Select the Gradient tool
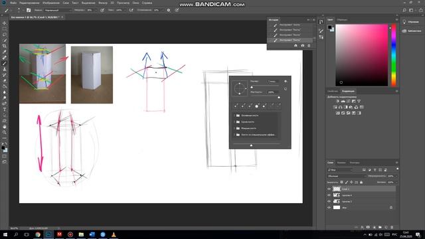 click(5, 86)
